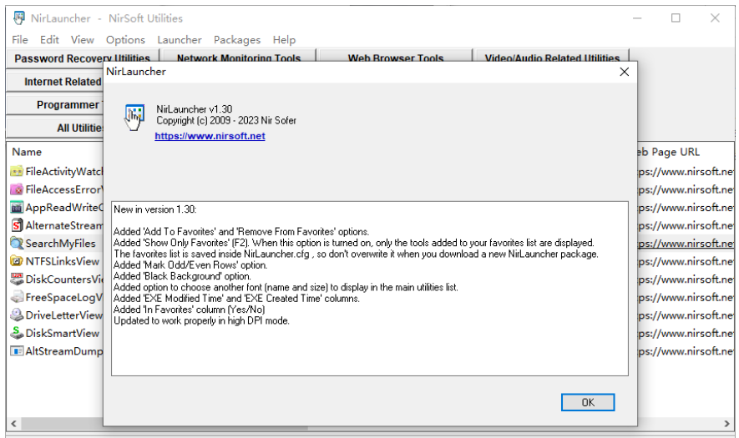Switch to Web Browser Tools tab
Image resolution: width=739 pixels, height=438 pixels.
[x=396, y=58]
